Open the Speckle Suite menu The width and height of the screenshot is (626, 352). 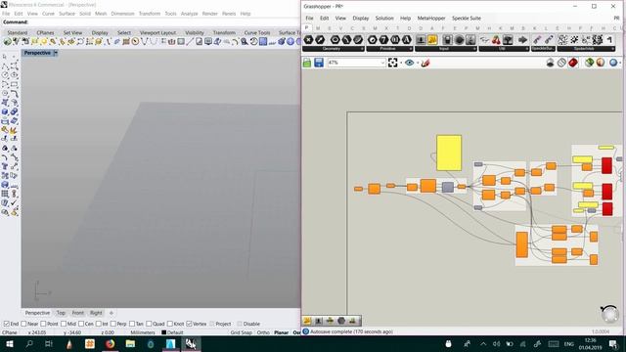[x=467, y=18]
